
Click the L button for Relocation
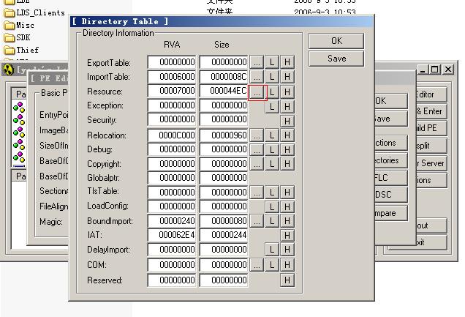(x=272, y=135)
